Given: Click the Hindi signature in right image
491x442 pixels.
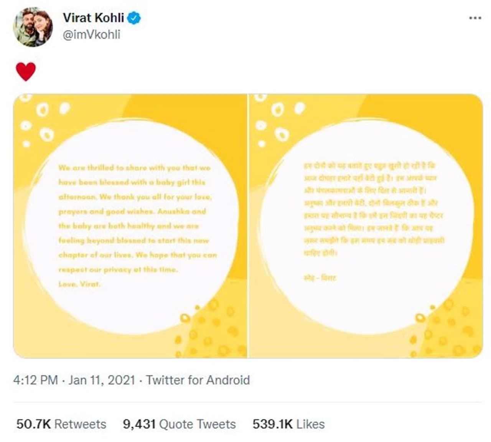Looking at the screenshot, I should coord(320,277).
